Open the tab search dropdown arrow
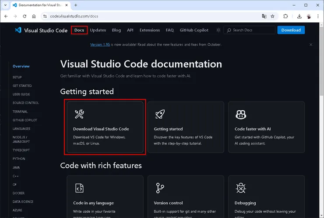The width and height of the screenshot is (324, 218). click(x=5, y=5)
